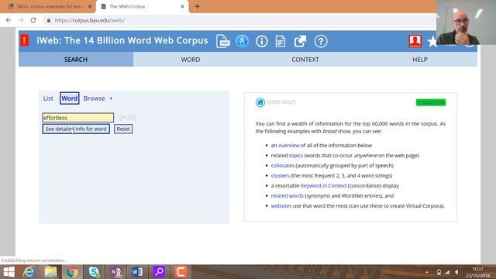496x279 pixels.
Task: Open the clusters link
Action: [280, 176]
